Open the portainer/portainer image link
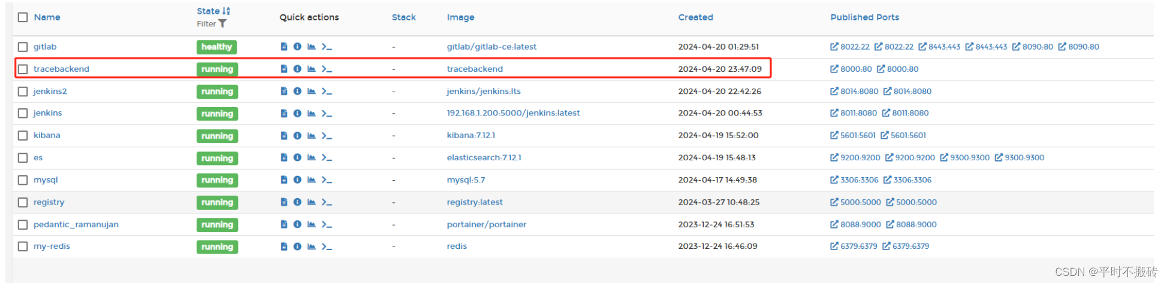The image size is (1167, 283). tap(487, 224)
